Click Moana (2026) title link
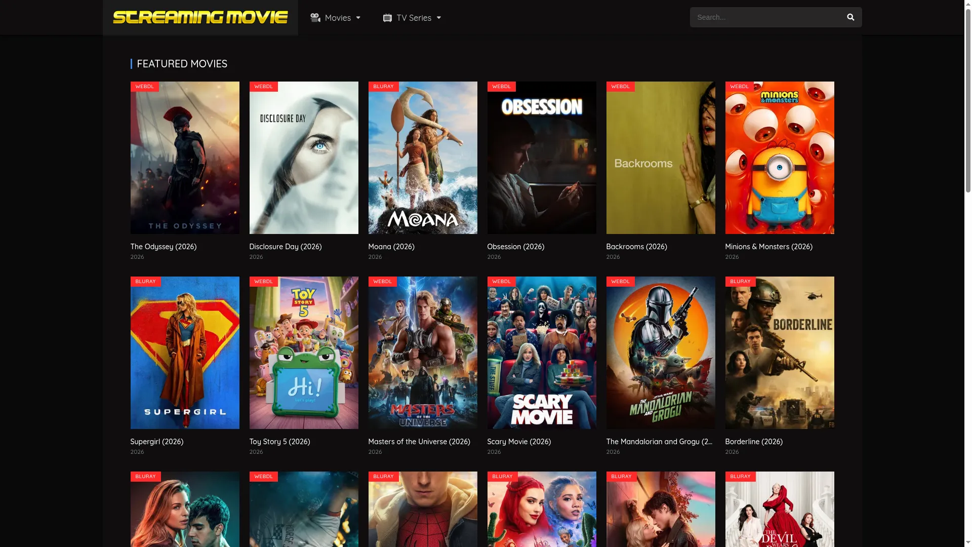 391,247
